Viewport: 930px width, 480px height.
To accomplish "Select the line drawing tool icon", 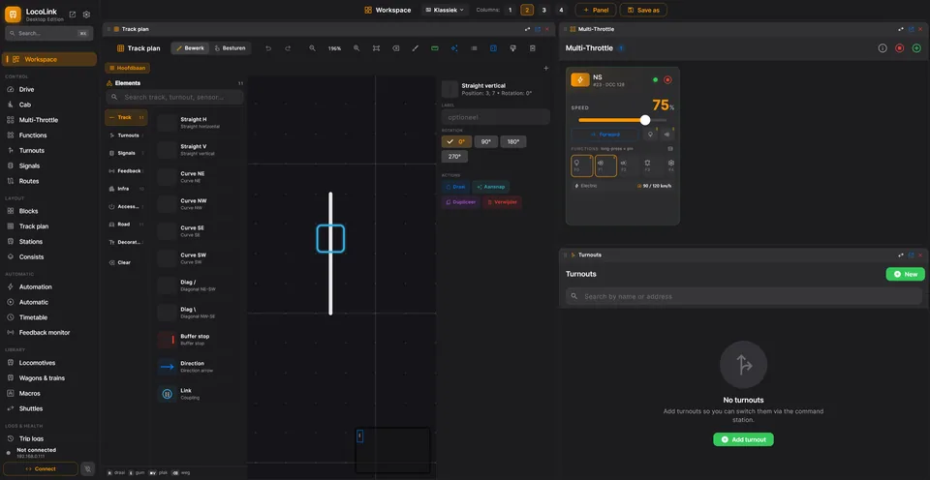I will coord(416,48).
